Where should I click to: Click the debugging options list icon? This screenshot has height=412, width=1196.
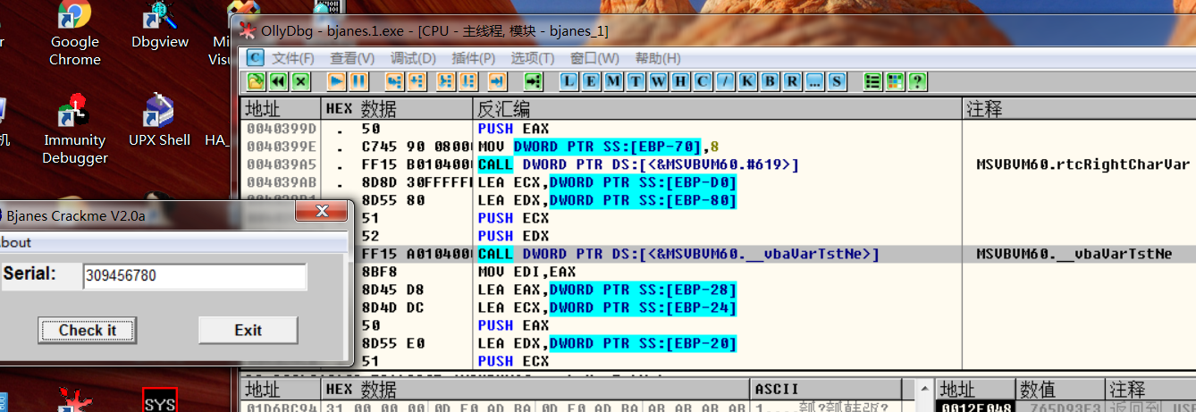point(873,82)
